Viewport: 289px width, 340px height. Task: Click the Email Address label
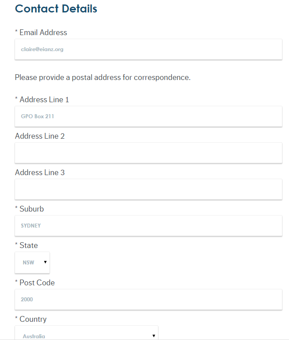click(43, 32)
